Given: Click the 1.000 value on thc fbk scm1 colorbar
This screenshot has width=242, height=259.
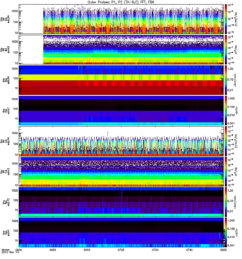Looking at the screenshot, I should coord(231,220).
